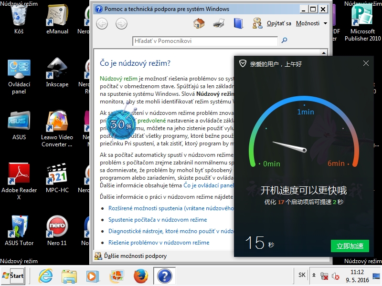Click the pinned paint-like taskbar icon
Screen dimensions: 382x286
(x=117, y=276)
